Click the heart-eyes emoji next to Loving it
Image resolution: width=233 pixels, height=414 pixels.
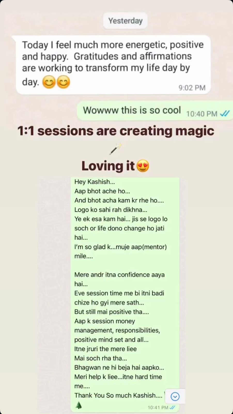pyautogui.click(x=143, y=166)
